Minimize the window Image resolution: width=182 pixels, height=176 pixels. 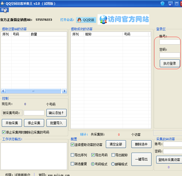(170, 4)
